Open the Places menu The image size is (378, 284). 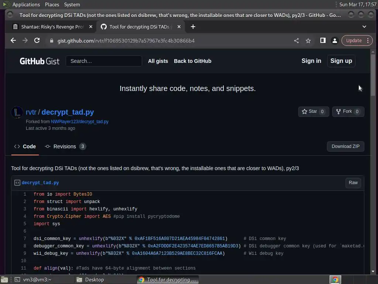[x=52, y=4]
